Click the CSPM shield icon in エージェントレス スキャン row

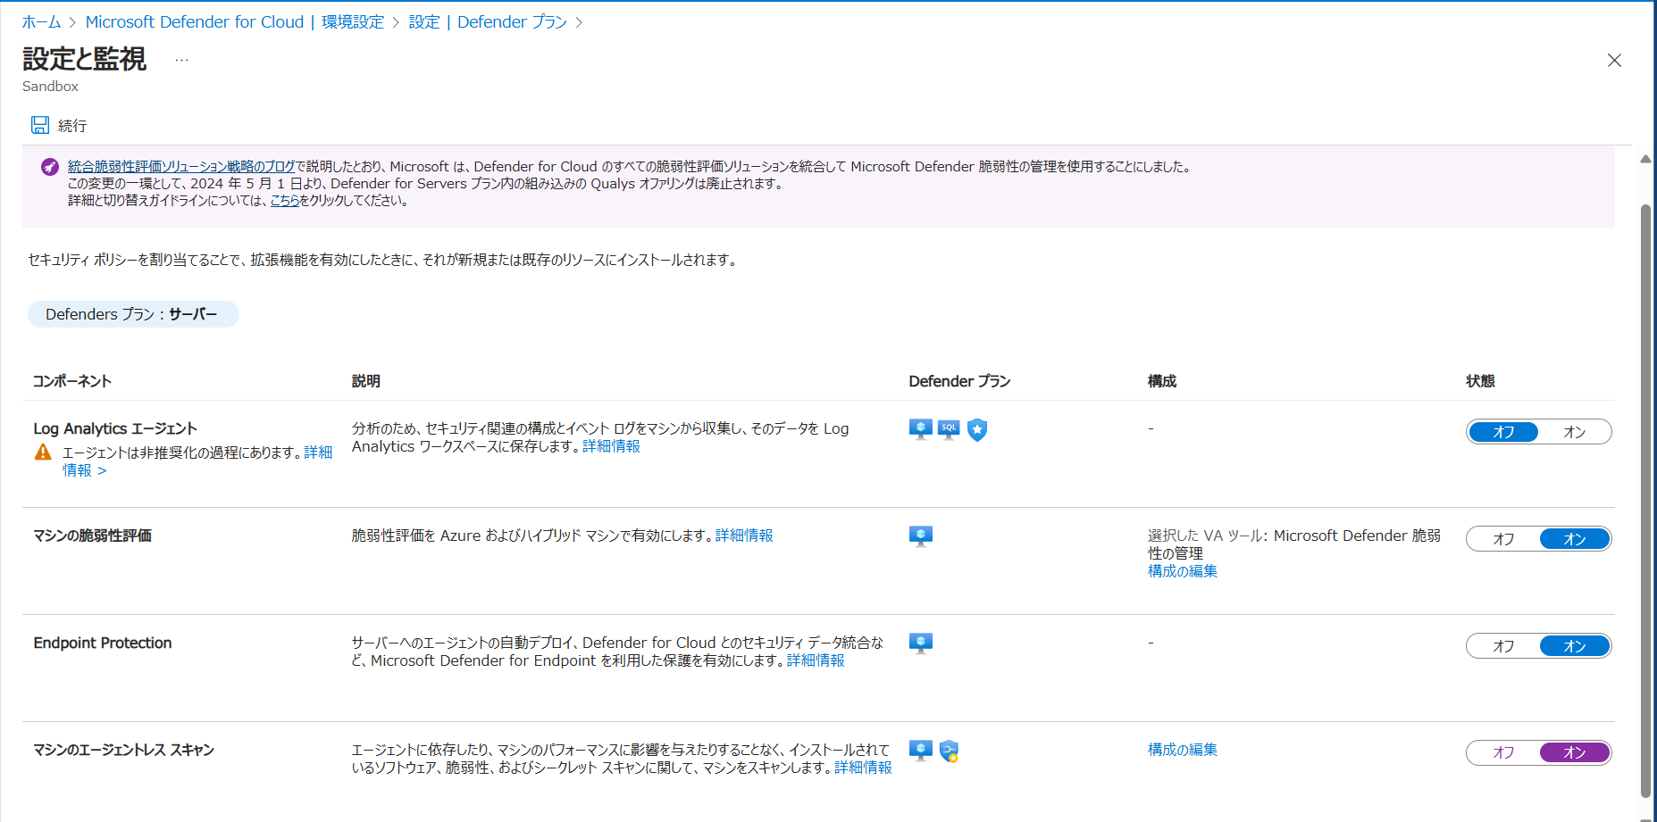pos(949,751)
